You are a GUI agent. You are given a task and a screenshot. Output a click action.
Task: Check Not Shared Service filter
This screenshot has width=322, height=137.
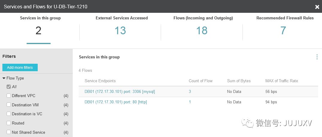[x=9, y=132]
